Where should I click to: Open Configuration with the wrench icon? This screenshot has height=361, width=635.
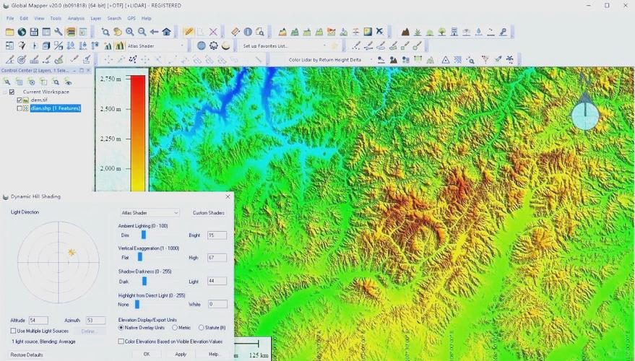(x=59, y=32)
